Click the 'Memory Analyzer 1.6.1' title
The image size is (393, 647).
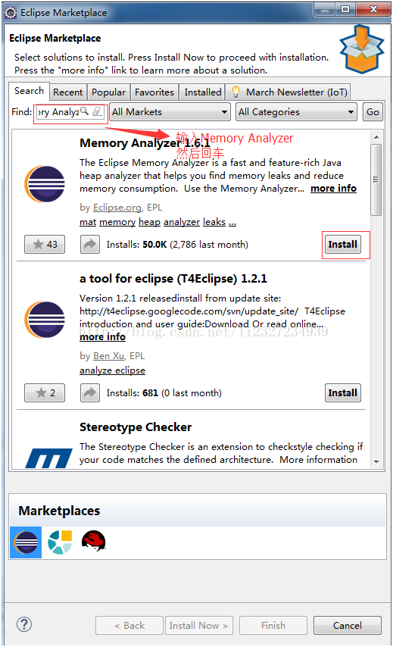pyautogui.click(x=145, y=142)
